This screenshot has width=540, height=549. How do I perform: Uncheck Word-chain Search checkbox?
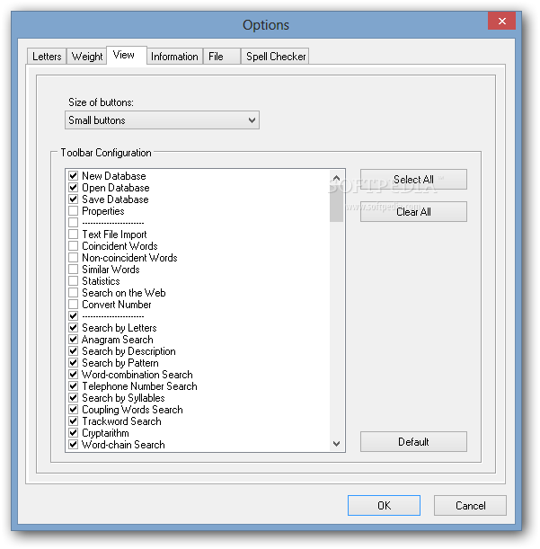coord(73,444)
